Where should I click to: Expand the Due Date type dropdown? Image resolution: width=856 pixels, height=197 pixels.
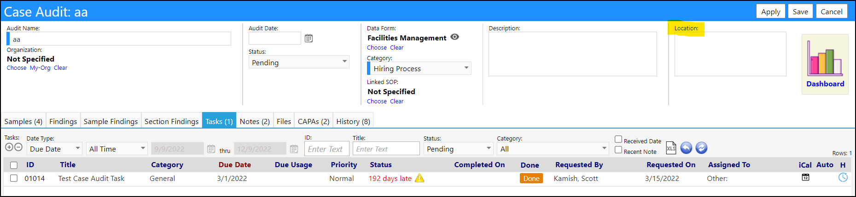point(54,149)
